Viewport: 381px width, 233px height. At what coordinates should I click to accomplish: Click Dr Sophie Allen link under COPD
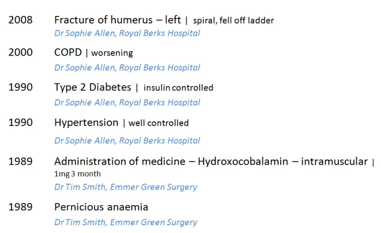click(127, 67)
